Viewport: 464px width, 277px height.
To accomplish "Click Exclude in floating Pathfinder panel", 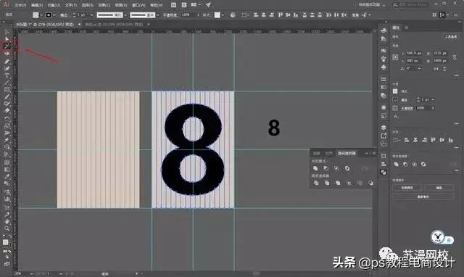I will pyautogui.click(x=347, y=168).
